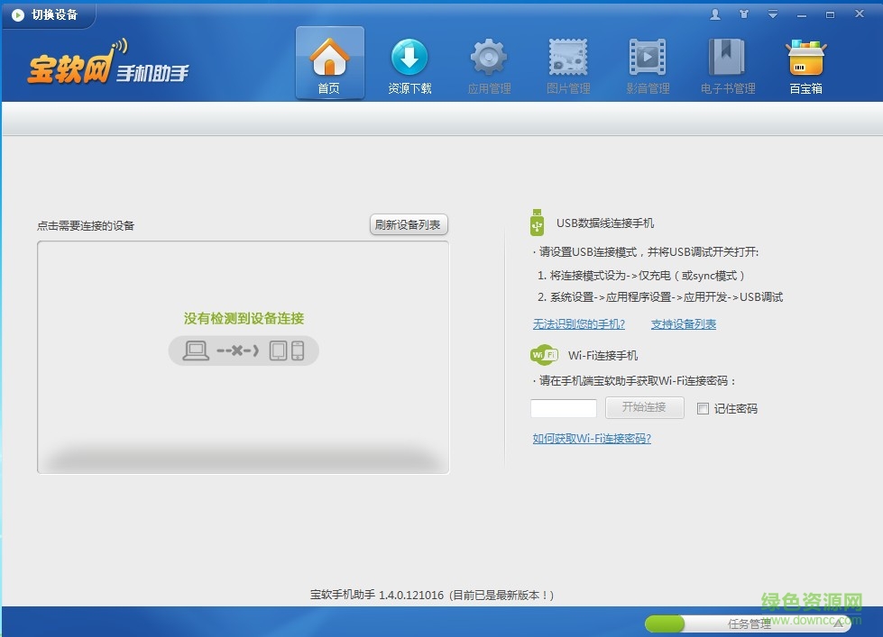Click the Wi-Fi password input field
Screen dimensions: 883x637
pyautogui.click(x=563, y=408)
